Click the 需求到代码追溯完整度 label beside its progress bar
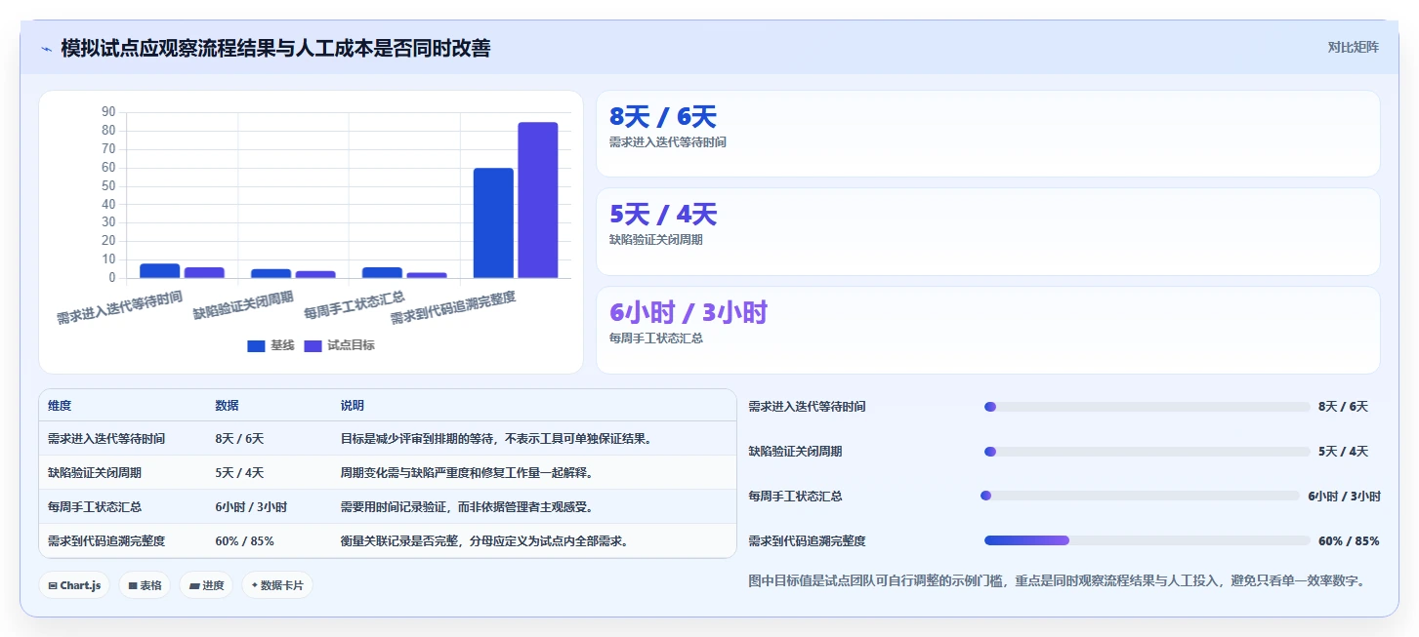This screenshot has height=637, width=1419. click(x=807, y=541)
